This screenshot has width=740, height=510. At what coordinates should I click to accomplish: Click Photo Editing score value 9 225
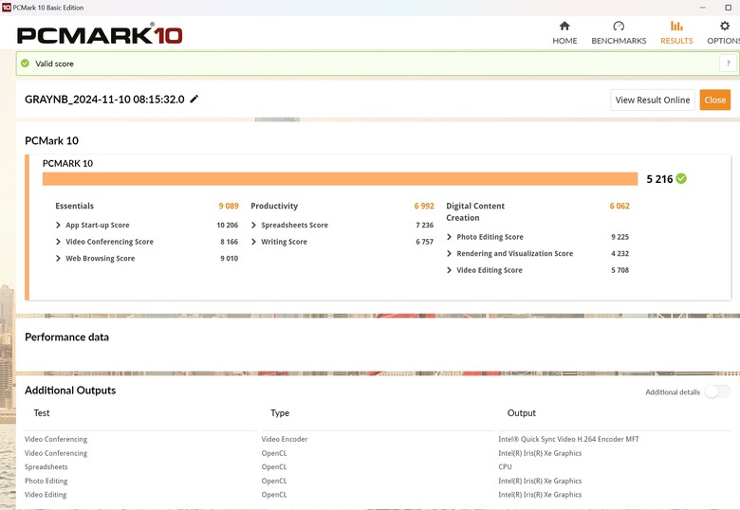pyautogui.click(x=620, y=237)
